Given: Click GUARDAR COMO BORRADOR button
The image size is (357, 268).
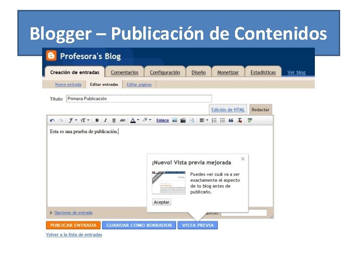Looking at the screenshot, I should 139,225.
